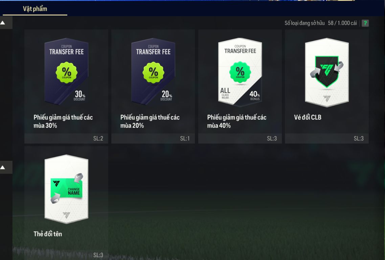This screenshot has width=385, height=260.
Task: Click the % badge on 40% coupon
Action: pyautogui.click(x=240, y=72)
